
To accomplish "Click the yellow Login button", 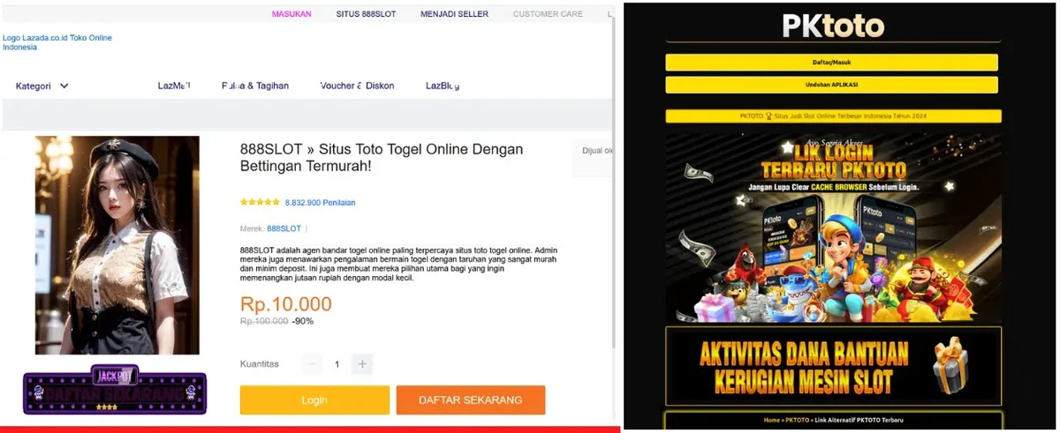I will pos(314,400).
